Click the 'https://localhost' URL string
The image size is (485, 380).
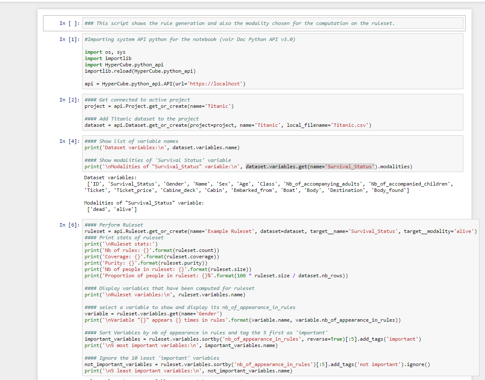[215, 84]
